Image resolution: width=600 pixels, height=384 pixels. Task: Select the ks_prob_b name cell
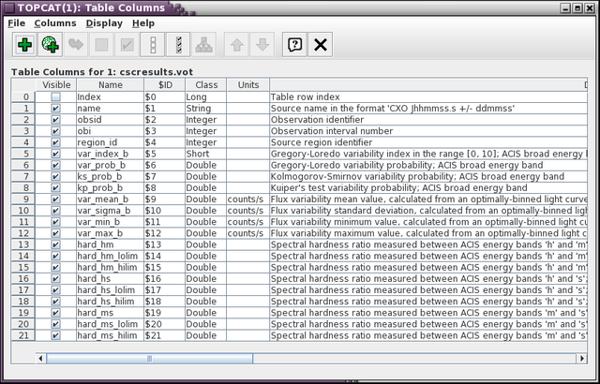point(111,176)
